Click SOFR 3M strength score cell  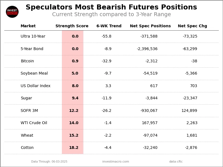74,111
